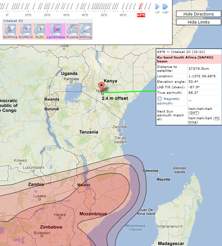Click the Hide Directions button
This screenshot has width=222, height=246.
coord(199,14)
